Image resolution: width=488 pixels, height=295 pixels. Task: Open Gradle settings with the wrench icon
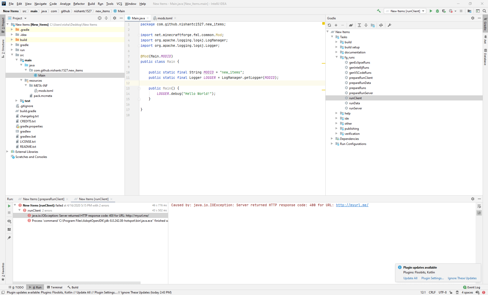pyautogui.click(x=390, y=25)
